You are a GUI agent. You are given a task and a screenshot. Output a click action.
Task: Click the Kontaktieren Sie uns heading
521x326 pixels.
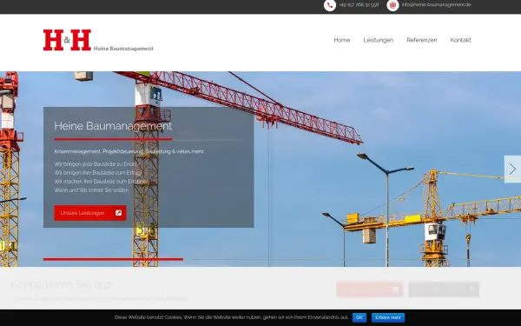62,284
